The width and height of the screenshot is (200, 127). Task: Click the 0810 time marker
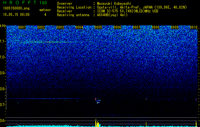[x=194, y=27]
